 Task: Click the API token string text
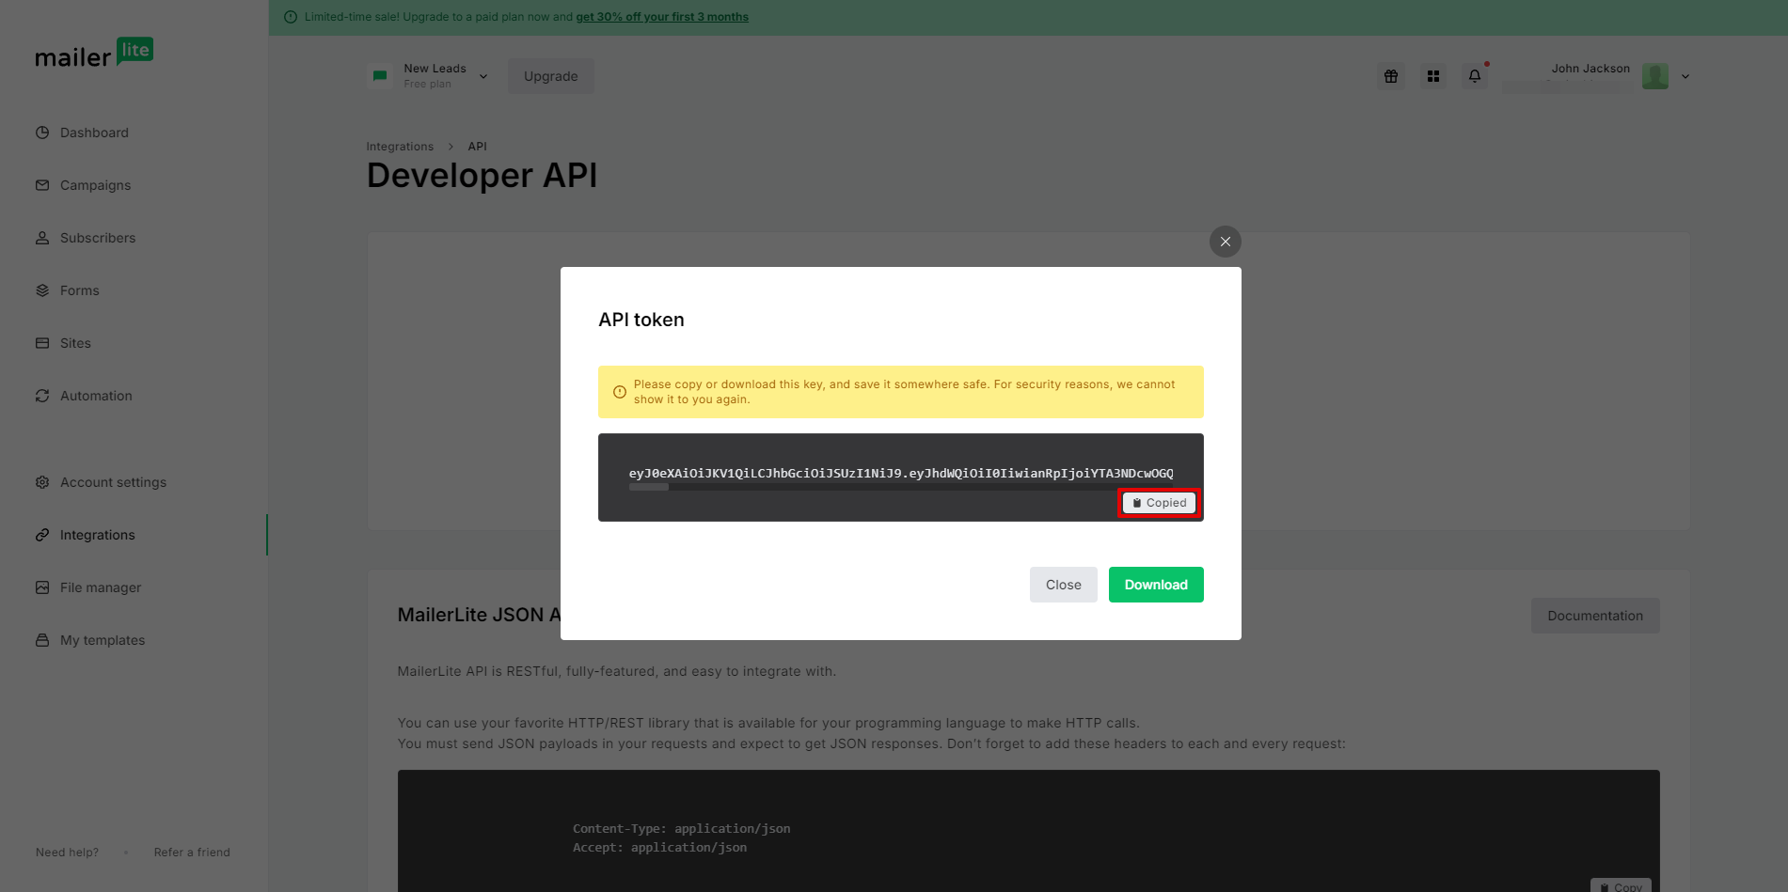pos(901,473)
